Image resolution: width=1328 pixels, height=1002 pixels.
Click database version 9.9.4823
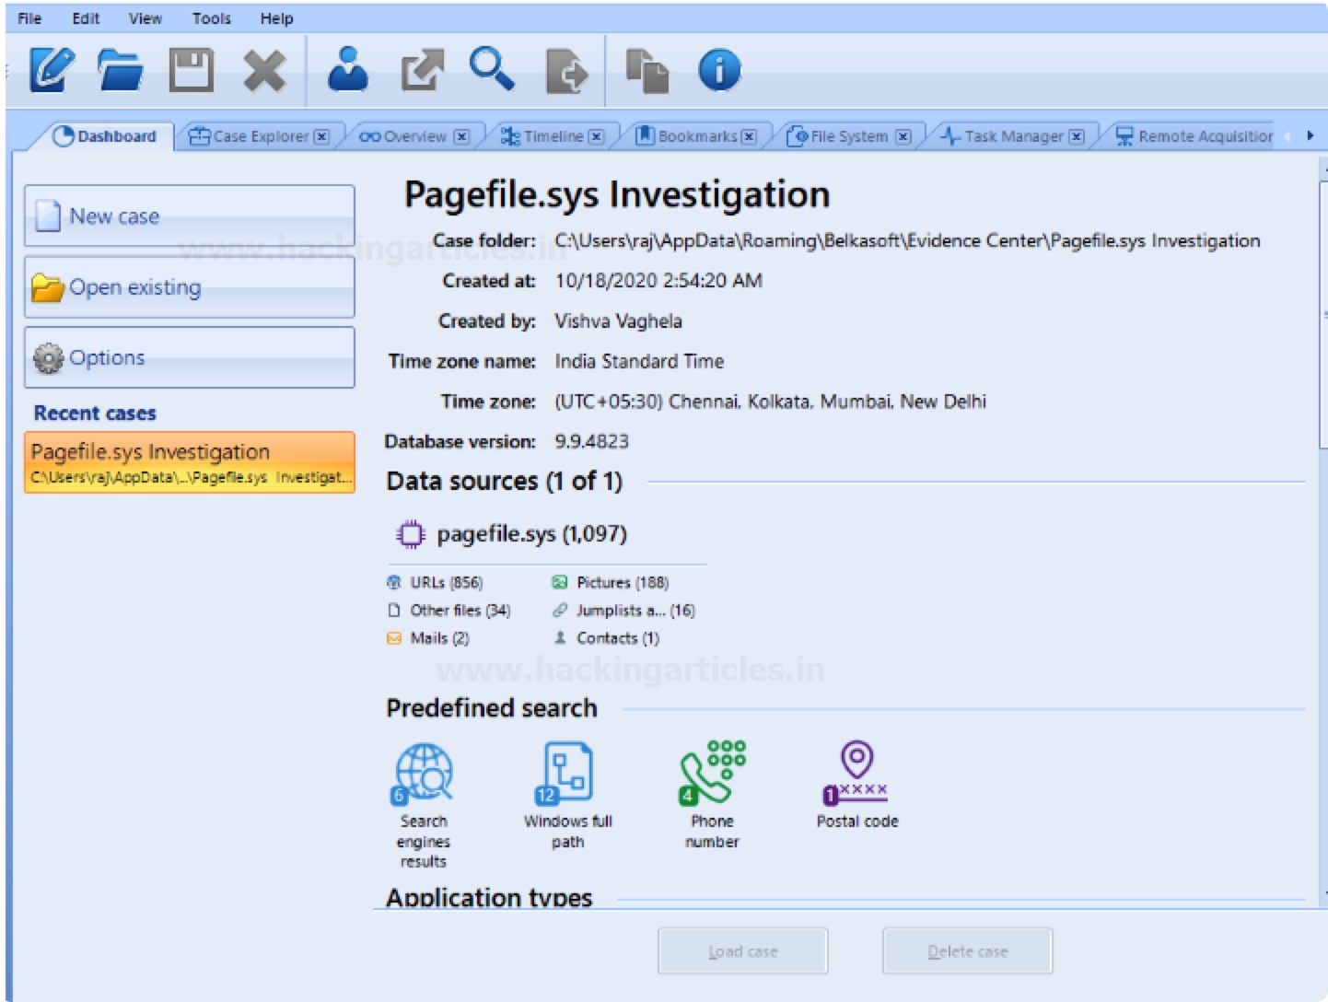point(591,441)
